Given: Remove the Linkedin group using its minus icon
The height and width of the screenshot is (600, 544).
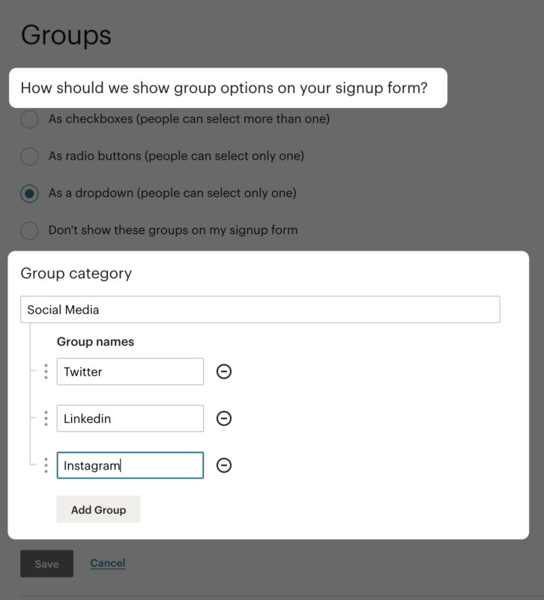Looking at the screenshot, I should click(223, 418).
